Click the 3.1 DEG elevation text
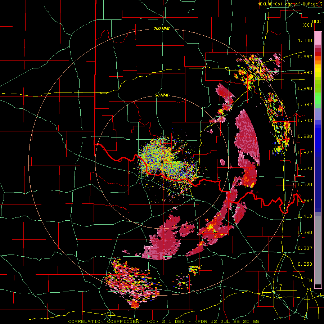 tap(174, 321)
